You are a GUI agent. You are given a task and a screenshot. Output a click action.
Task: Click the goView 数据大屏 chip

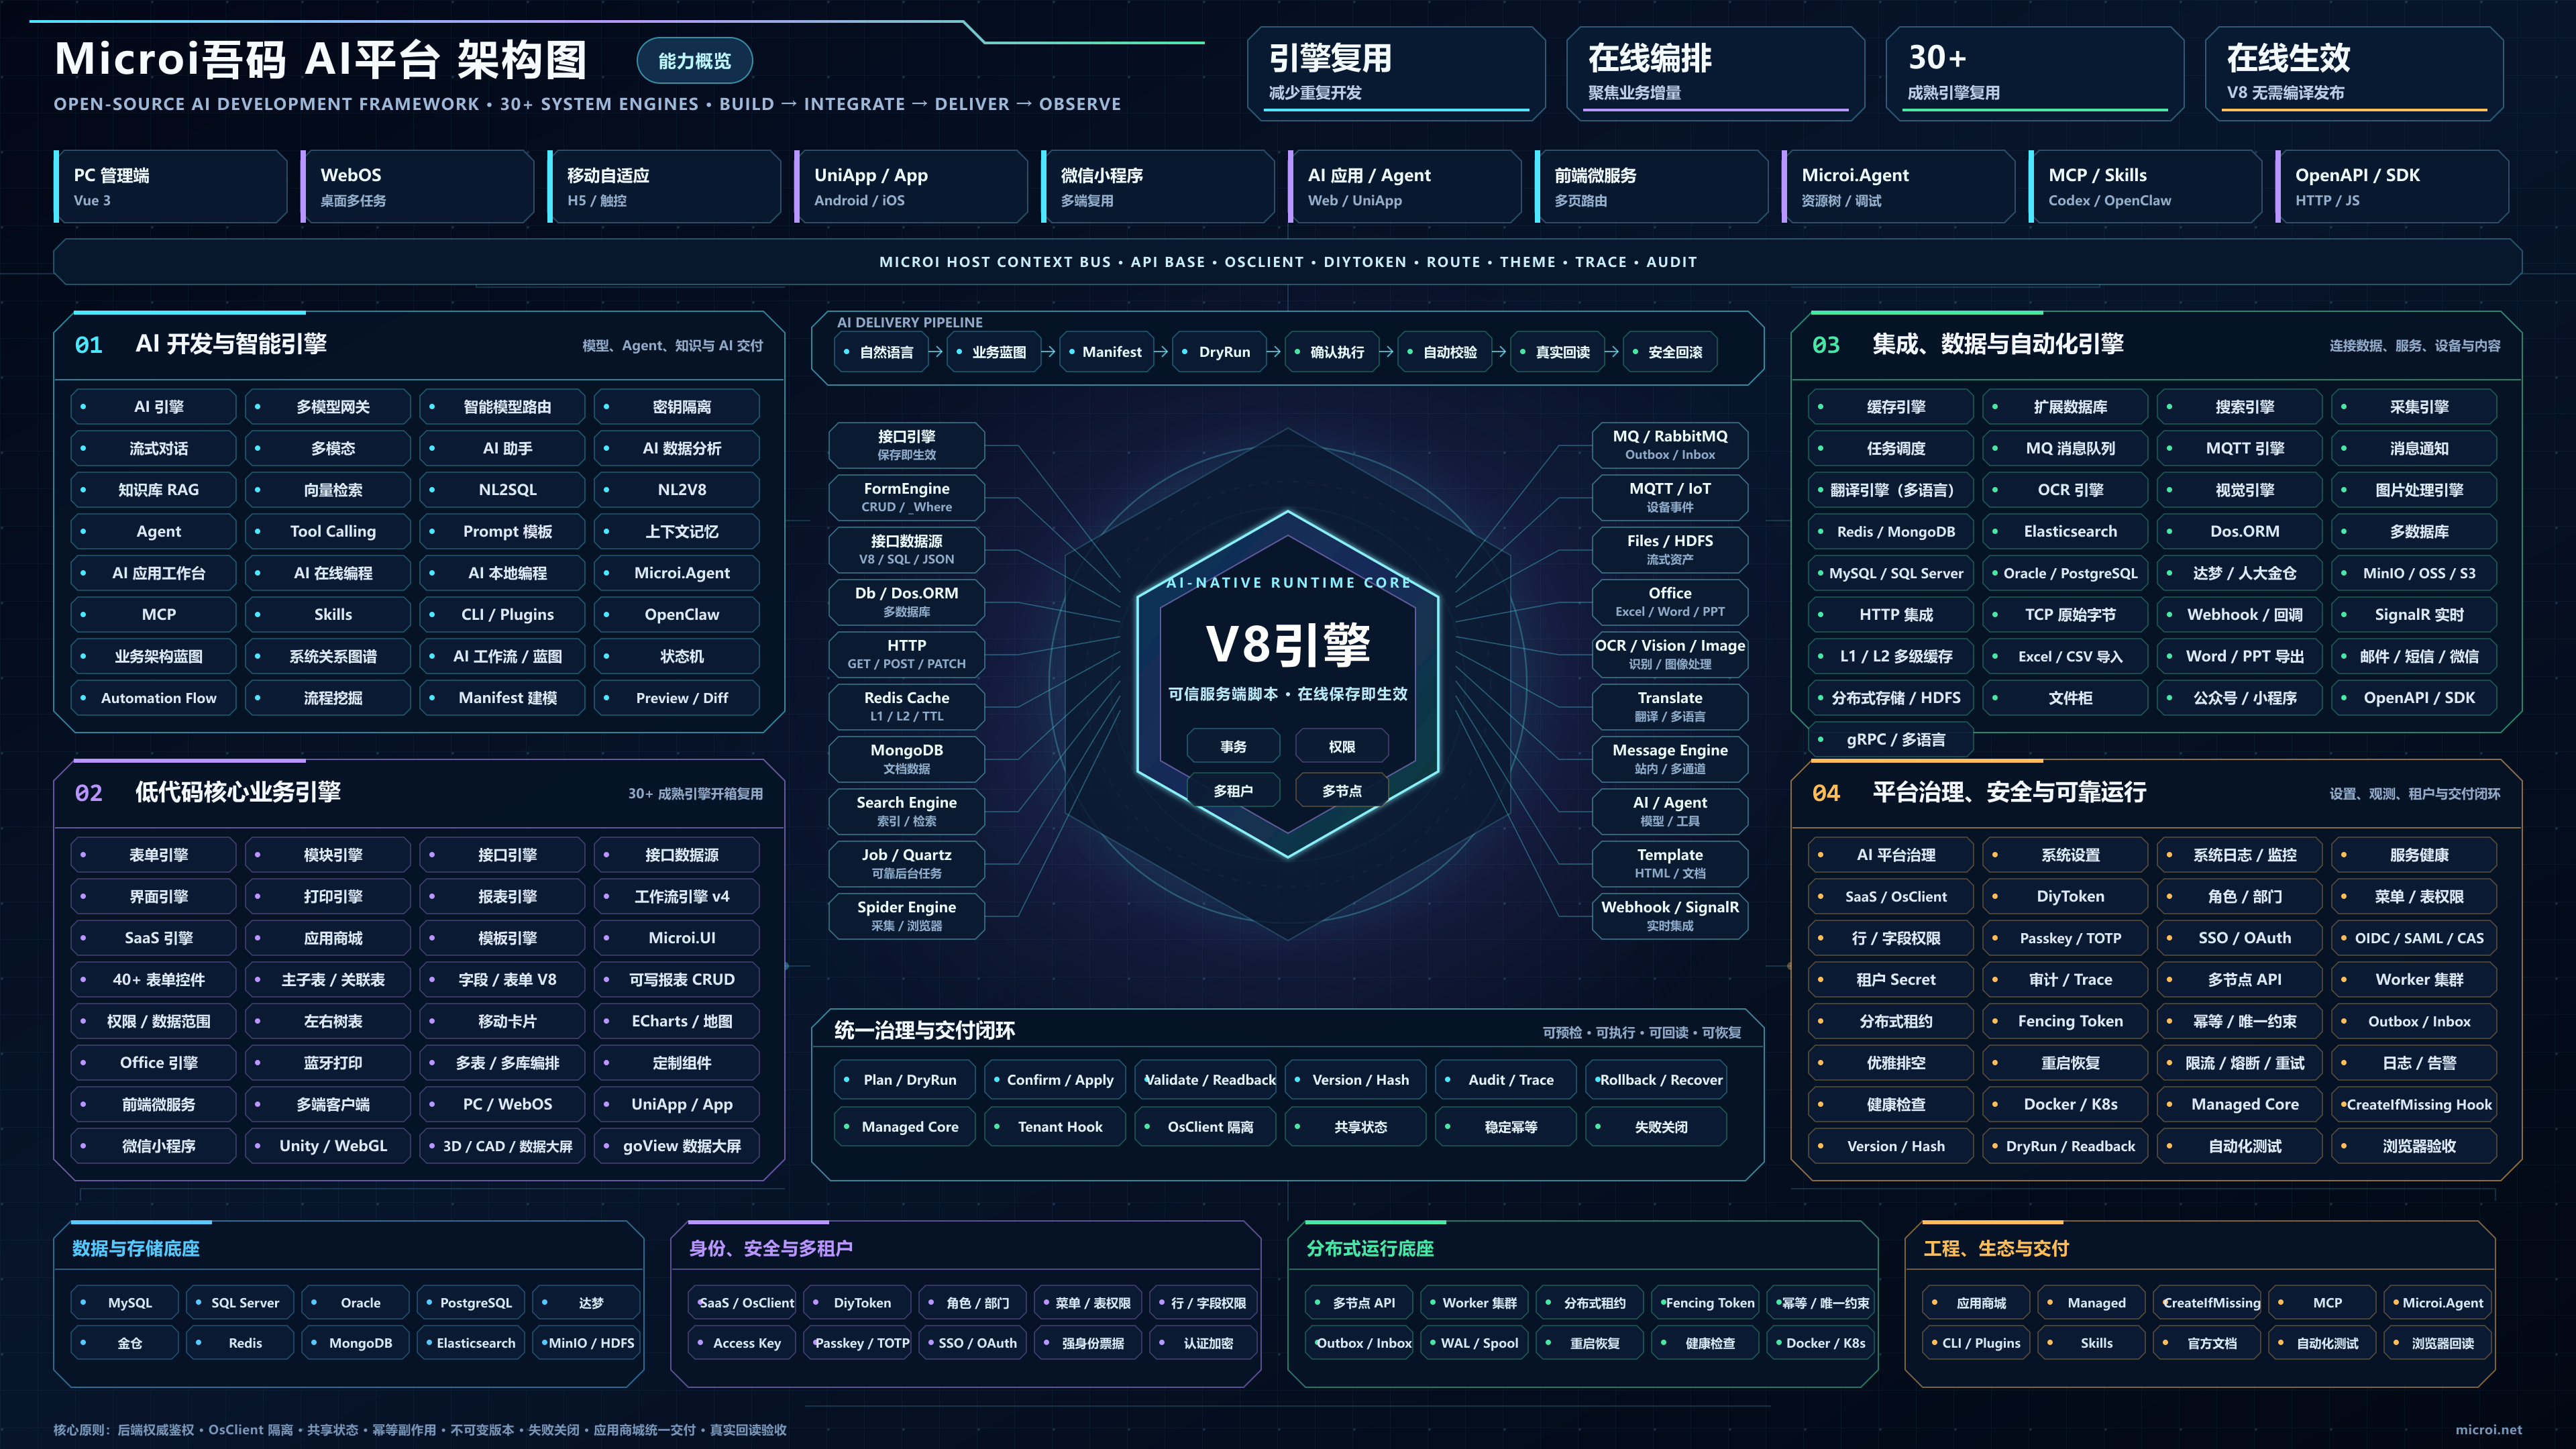tap(677, 1146)
